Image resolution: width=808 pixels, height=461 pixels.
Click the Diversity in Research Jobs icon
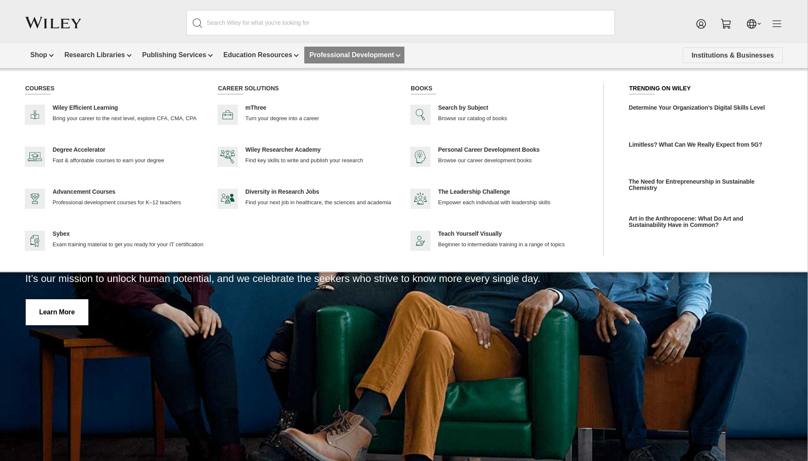[x=228, y=199]
